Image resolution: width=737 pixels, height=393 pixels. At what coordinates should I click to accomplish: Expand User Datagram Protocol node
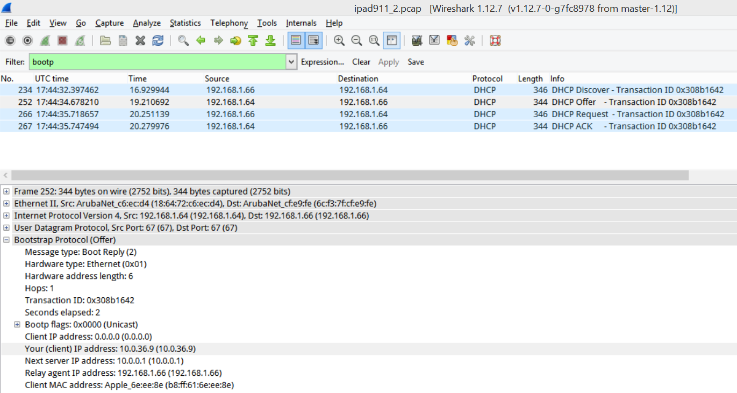[6, 228]
